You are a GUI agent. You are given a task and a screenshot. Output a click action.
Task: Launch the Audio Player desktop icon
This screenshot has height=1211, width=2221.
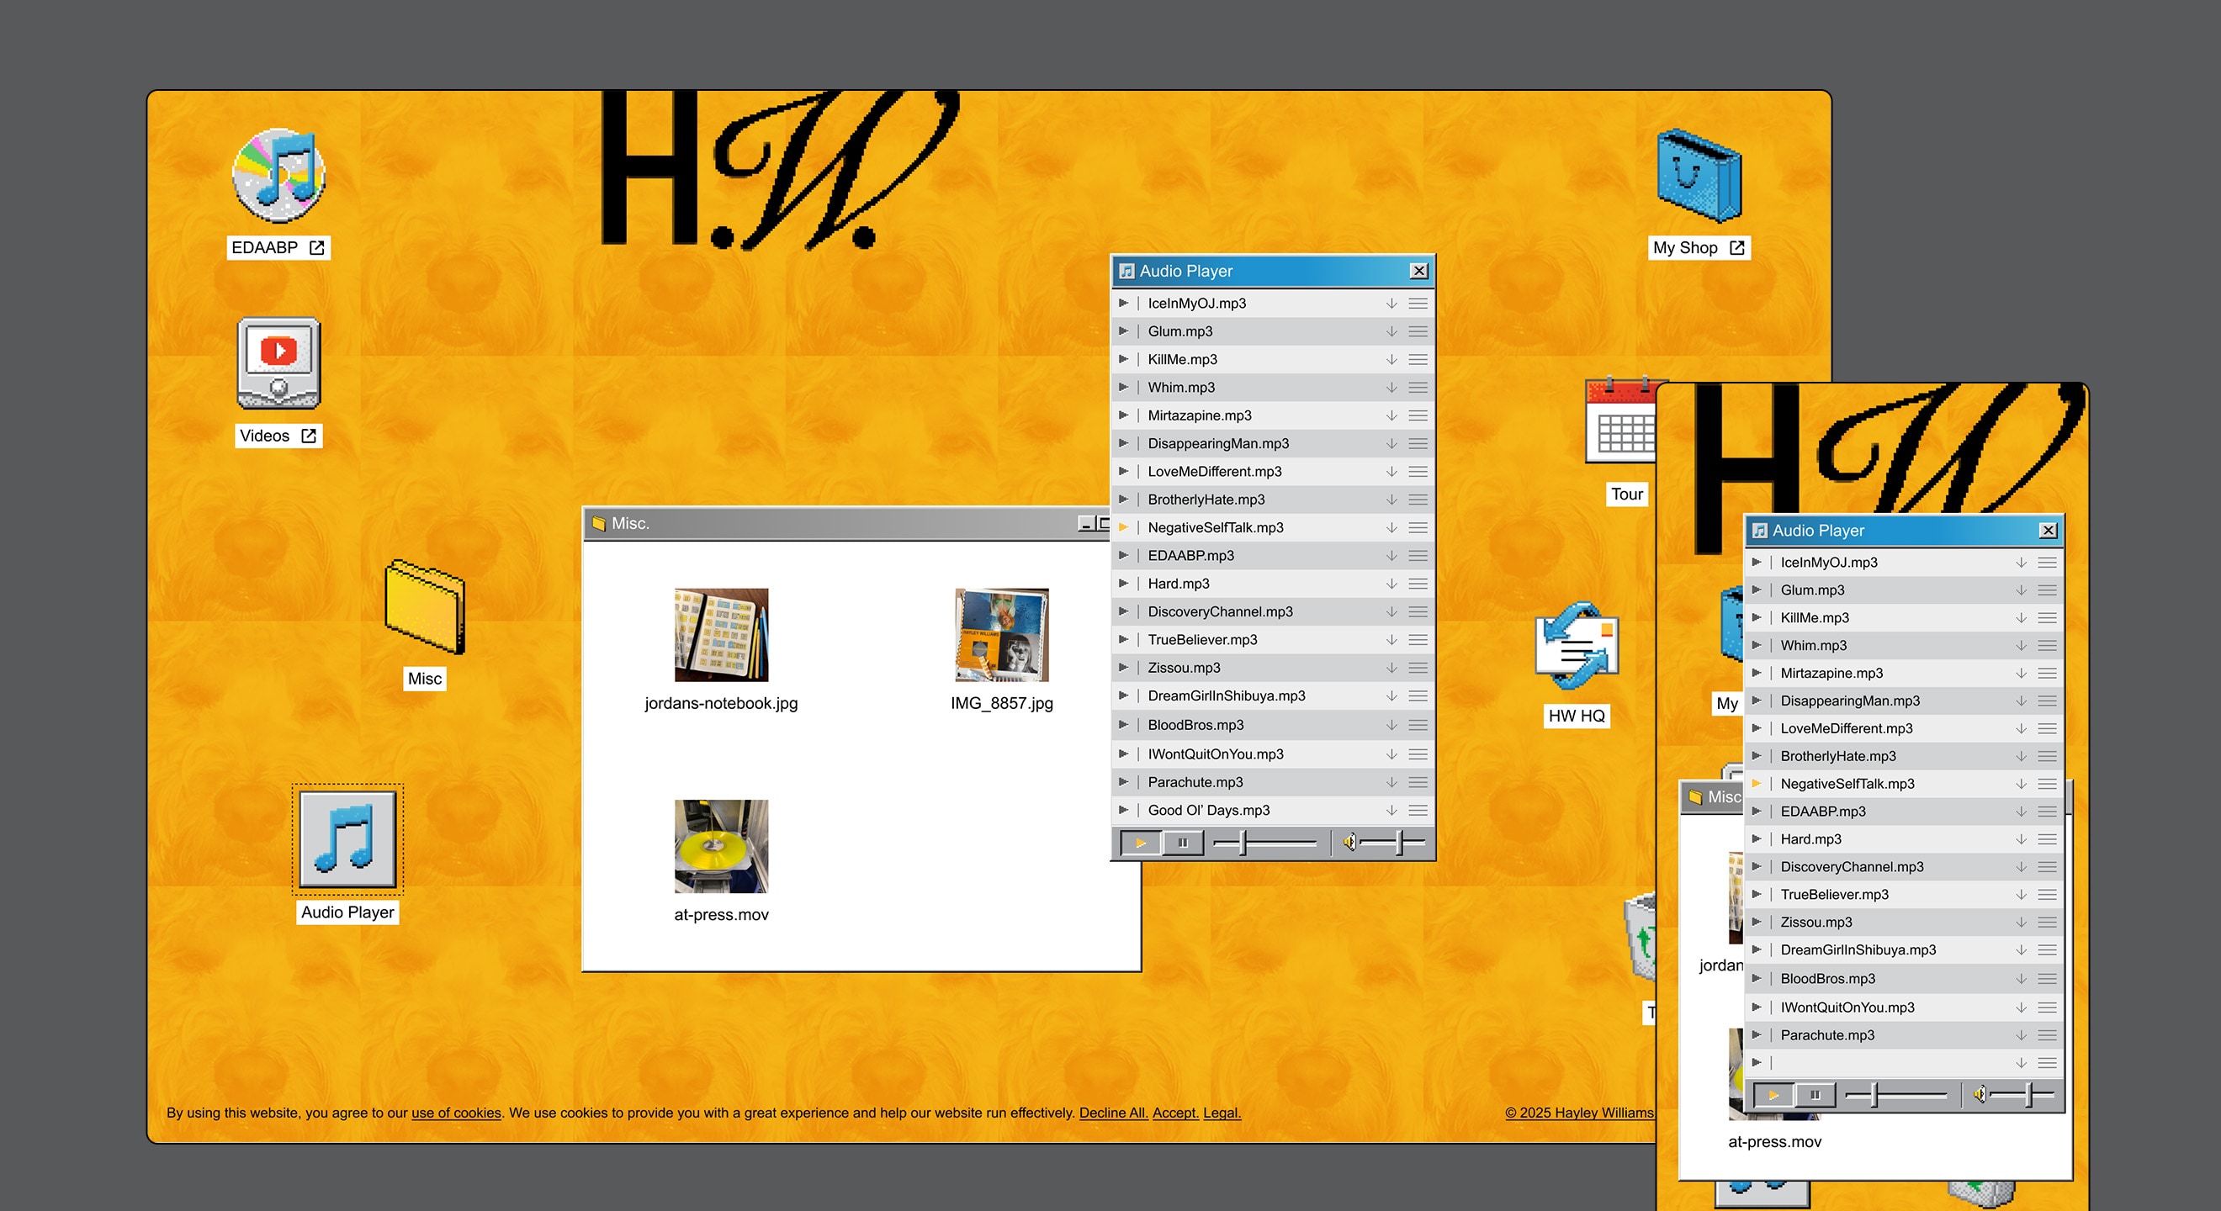tap(347, 838)
